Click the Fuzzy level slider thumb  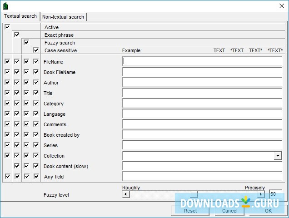click(194, 194)
